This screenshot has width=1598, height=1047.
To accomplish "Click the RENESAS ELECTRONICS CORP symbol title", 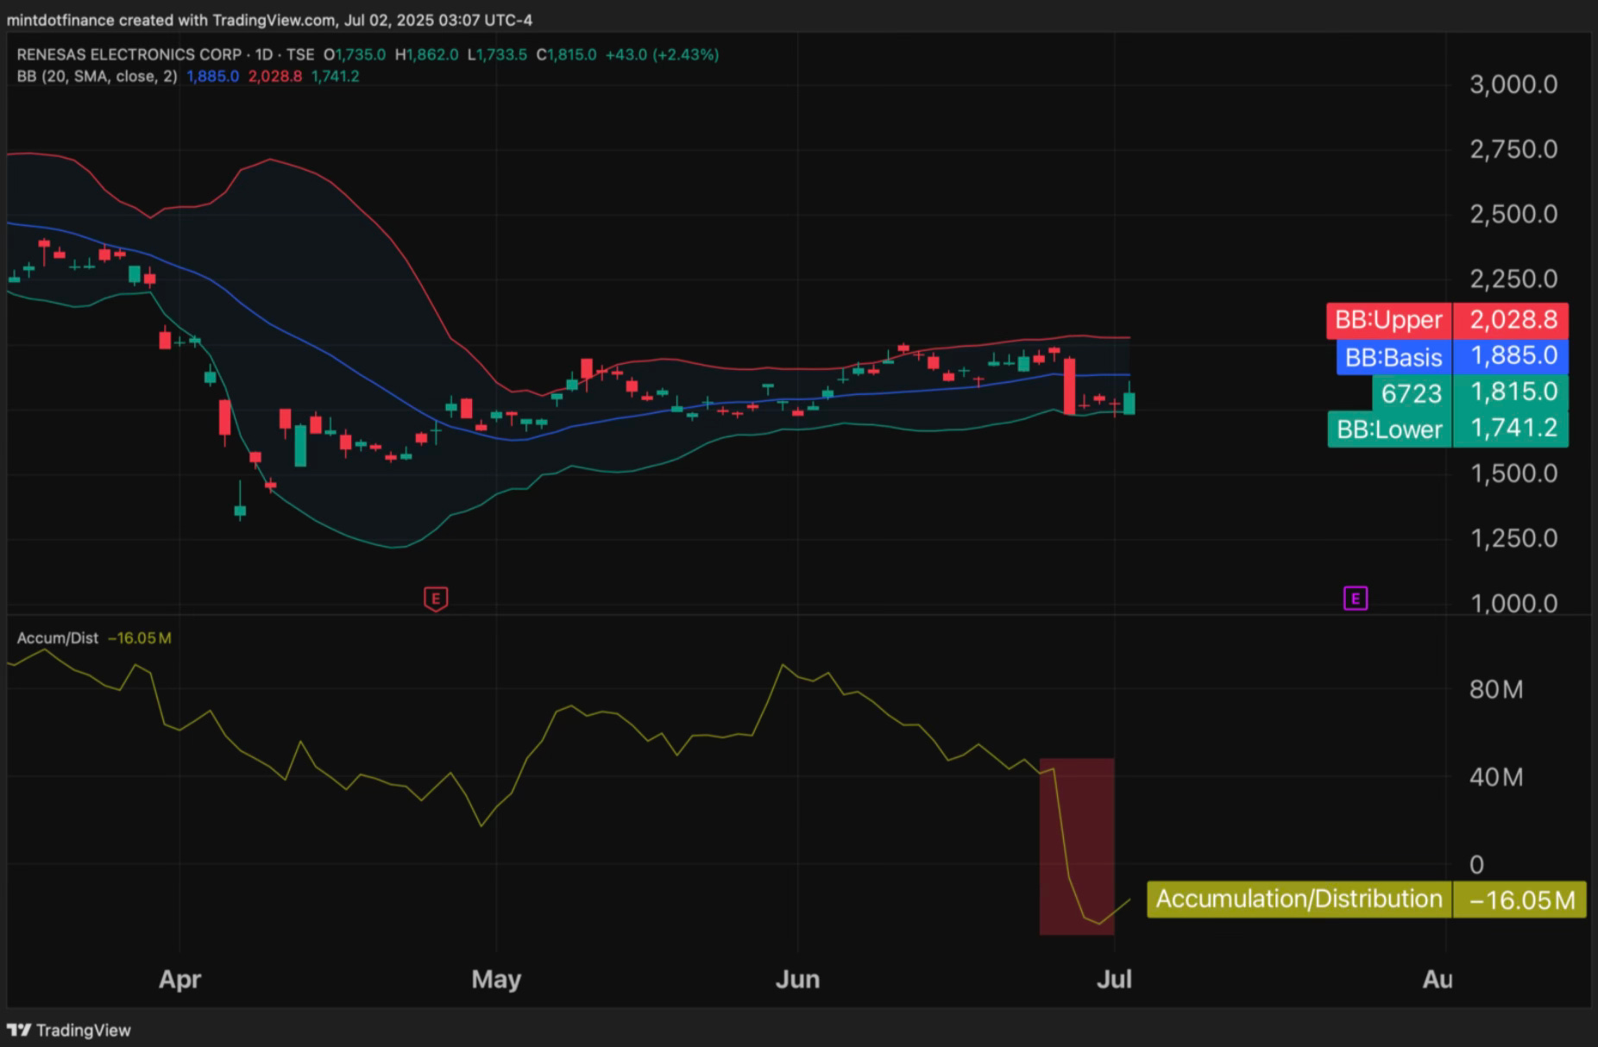I will [129, 54].
